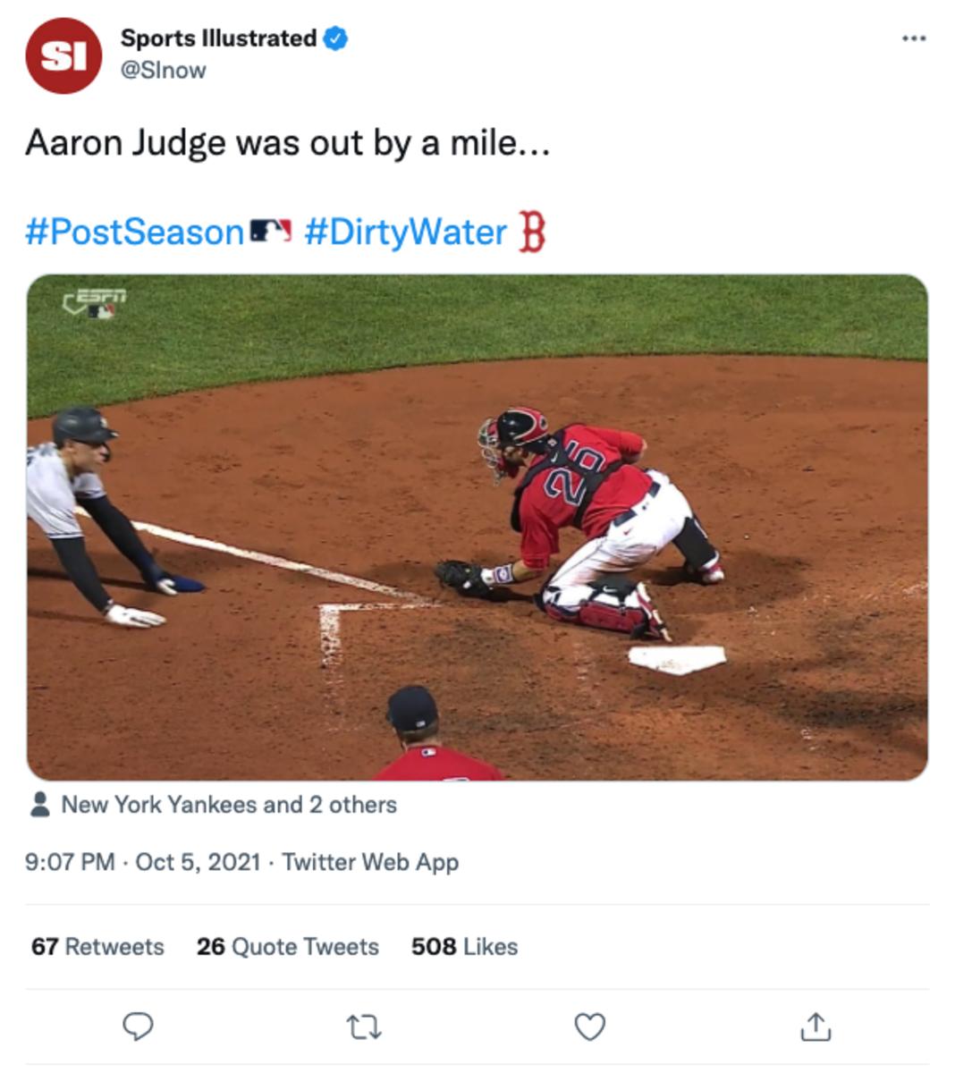
Task: Open the three-dot more options menu
Action: [x=913, y=38]
